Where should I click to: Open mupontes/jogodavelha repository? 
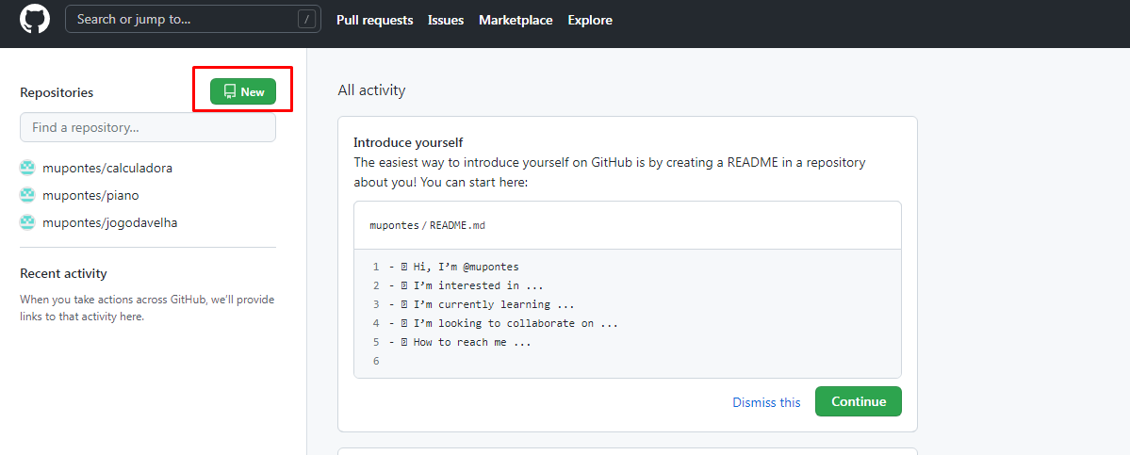[110, 223]
